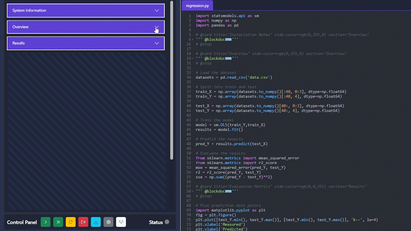411x231 pixels.
Task: Click the '# Load the dataset' comment
Action: [x=216, y=73]
